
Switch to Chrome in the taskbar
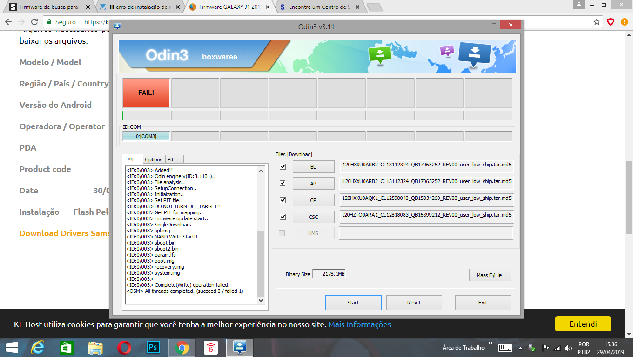tap(182, 348)
